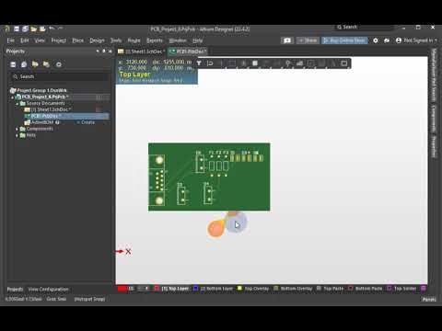The height and width of the screenshot is (331, 442).
Task: Select the rectangle selection tool in the active bar
Action: pos(232,63)
